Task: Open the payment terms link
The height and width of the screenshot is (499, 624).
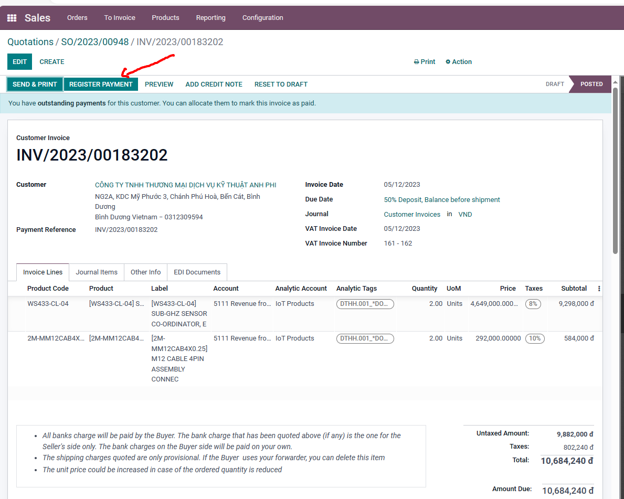Action: coord(442,200)
